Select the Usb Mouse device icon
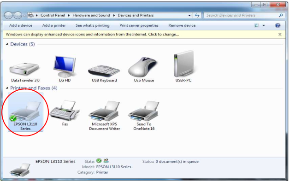This screenshot has width=289, height=182. point(143,67)
